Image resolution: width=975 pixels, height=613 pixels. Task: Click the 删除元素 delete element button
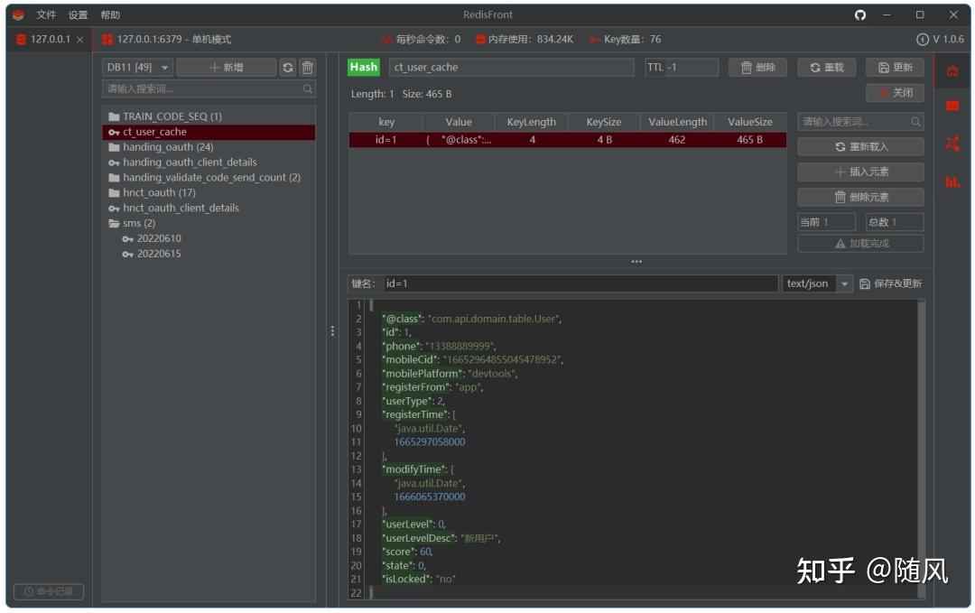point(860,197)
